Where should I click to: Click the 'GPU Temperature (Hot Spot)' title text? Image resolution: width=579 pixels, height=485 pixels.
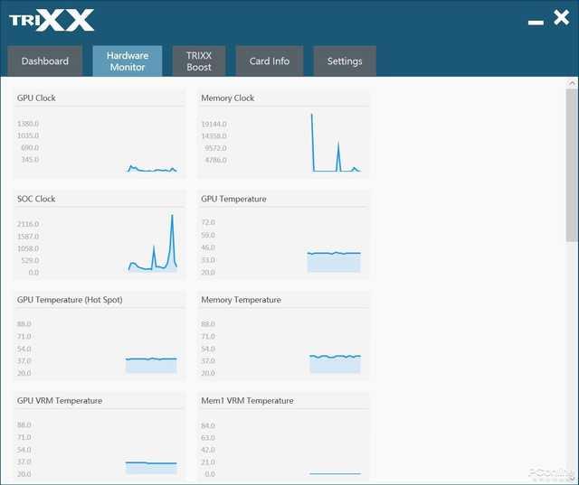[70, 300]
